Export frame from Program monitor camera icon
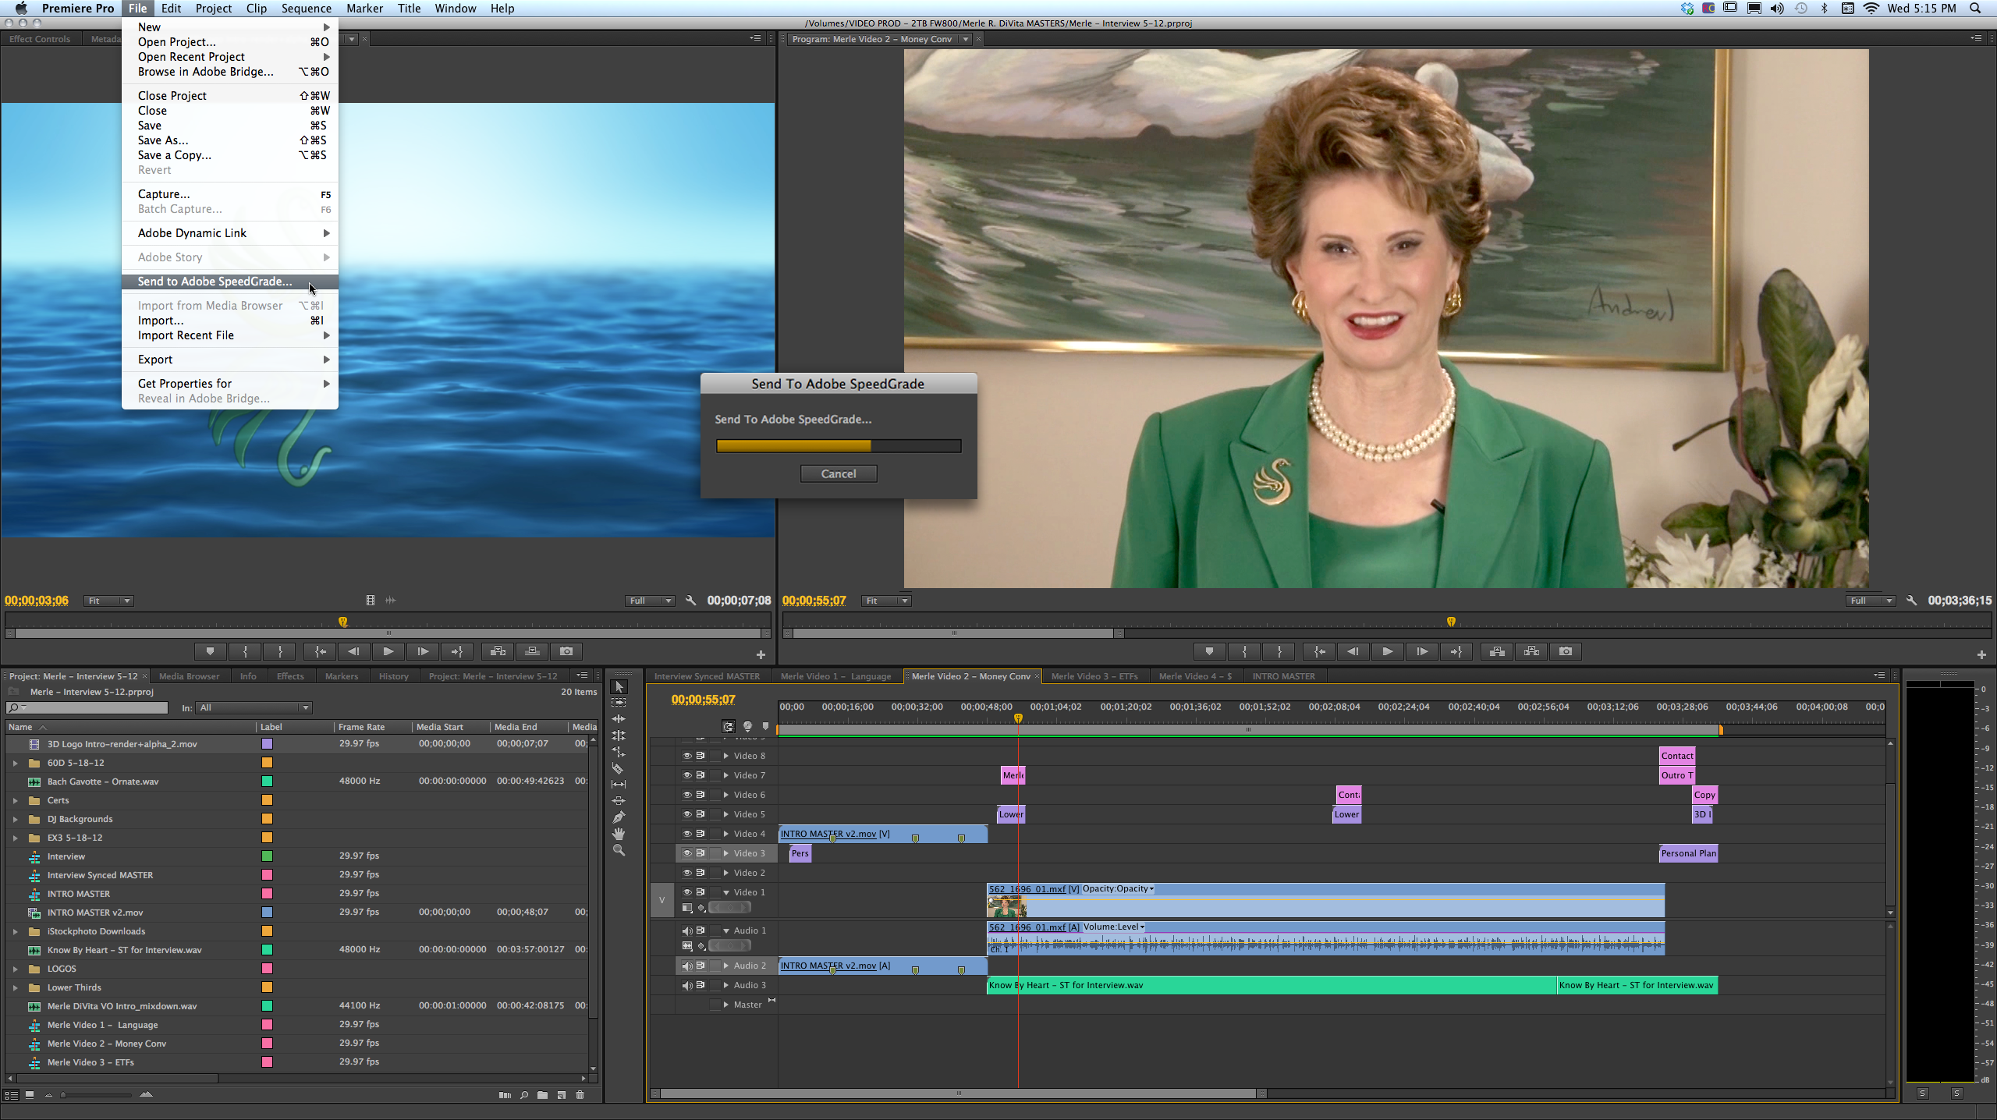The width and height of the screenshot is (1997, 1120). [x=1565, y=651]
